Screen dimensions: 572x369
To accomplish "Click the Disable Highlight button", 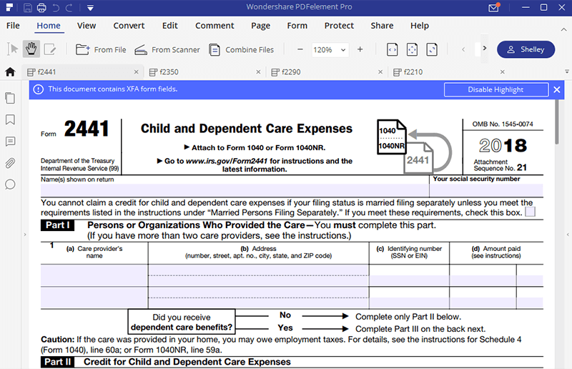I will [x=495, y=89].
